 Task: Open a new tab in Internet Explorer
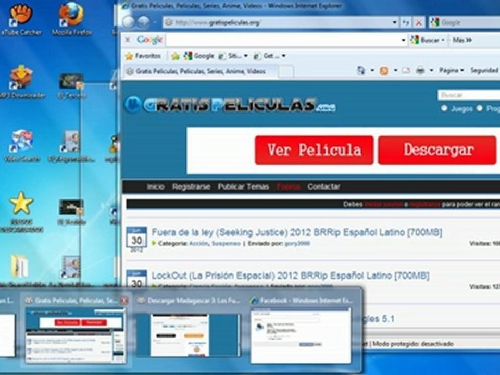pos(286,72)
